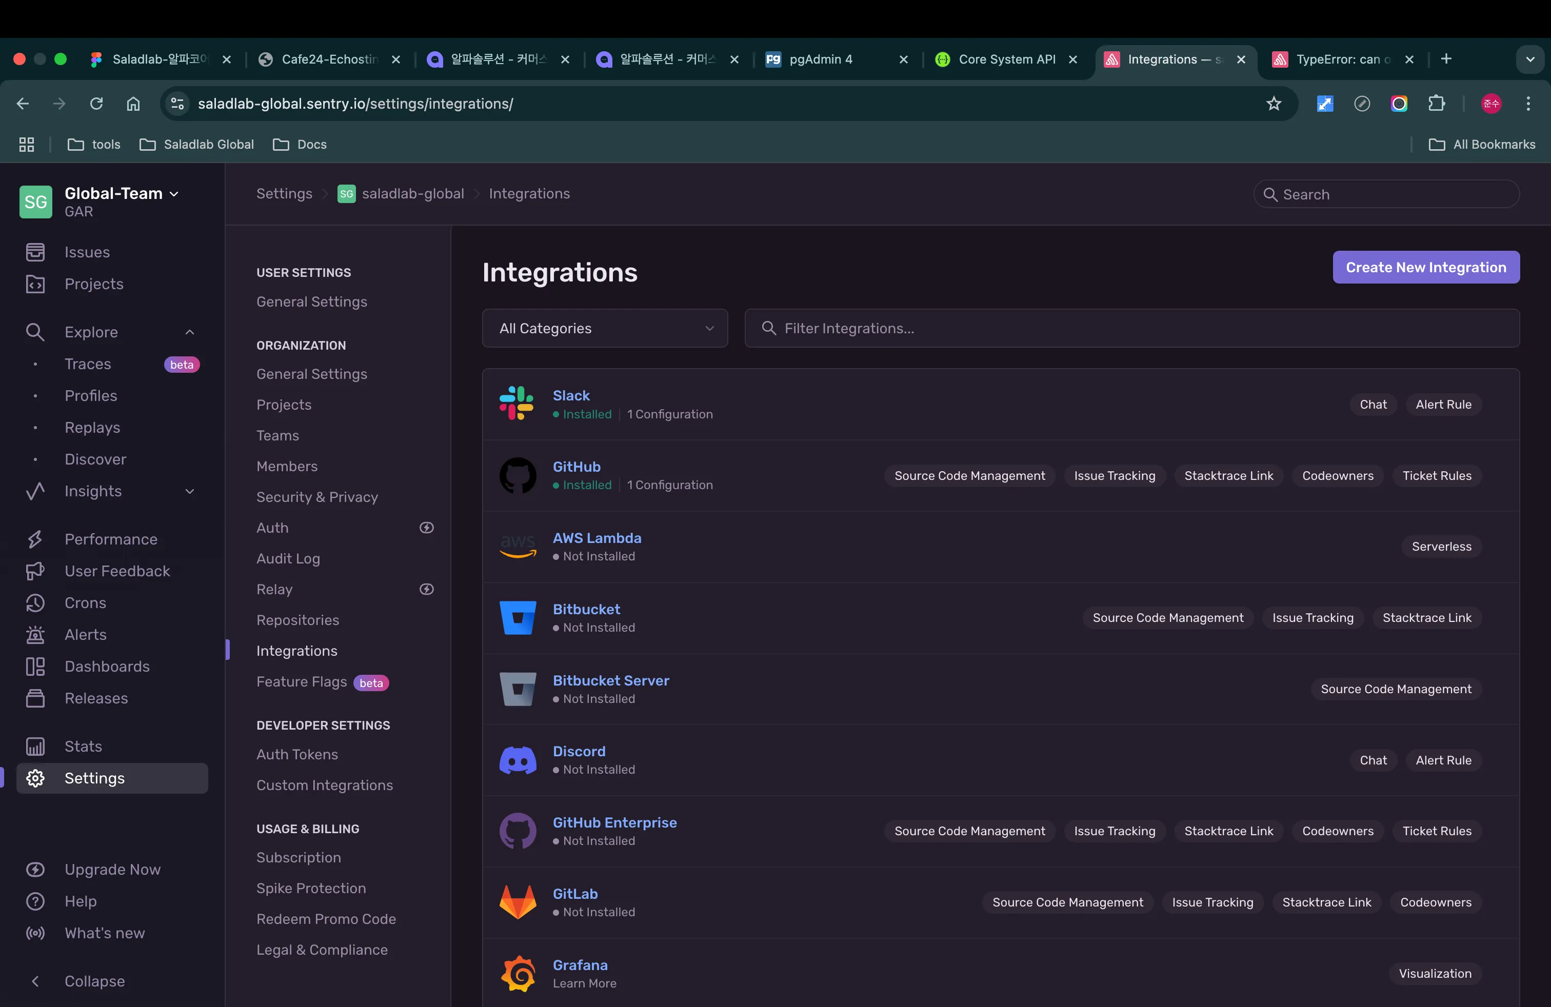Open the GitLab integration link
This screenshot has width=1551, height=1007.
(575, 894)
